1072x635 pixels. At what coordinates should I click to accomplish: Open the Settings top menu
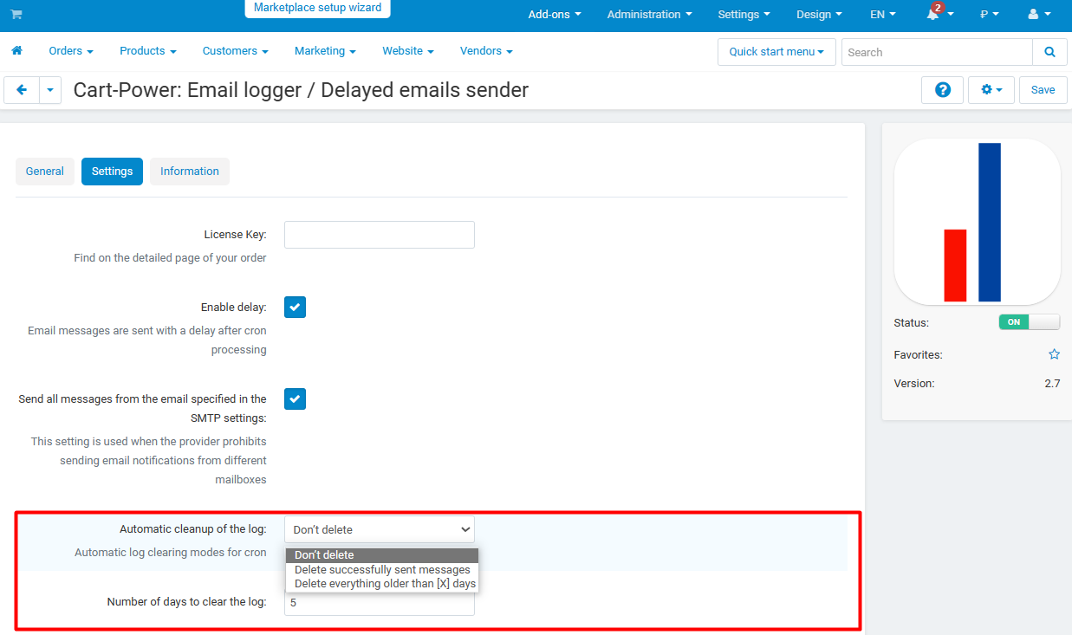744,15
